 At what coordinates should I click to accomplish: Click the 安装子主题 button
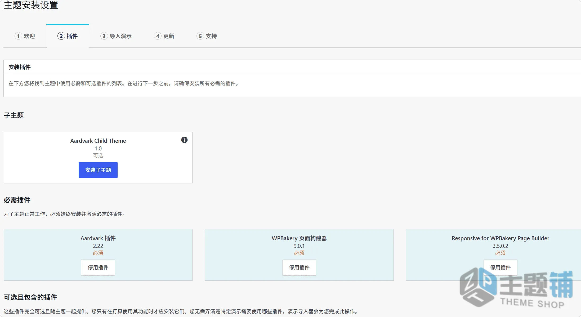98,170
